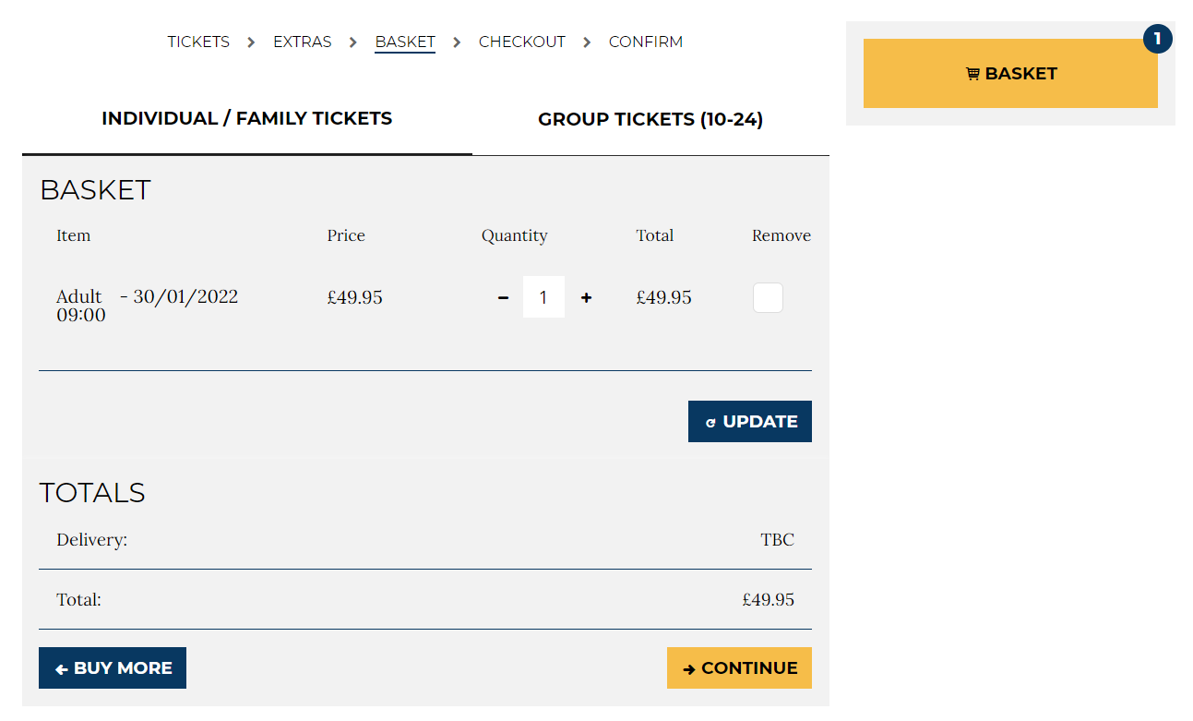Decrease Adult ticket quantity with minus
This screenshot has width=1193, height=721.
[503, 297]
